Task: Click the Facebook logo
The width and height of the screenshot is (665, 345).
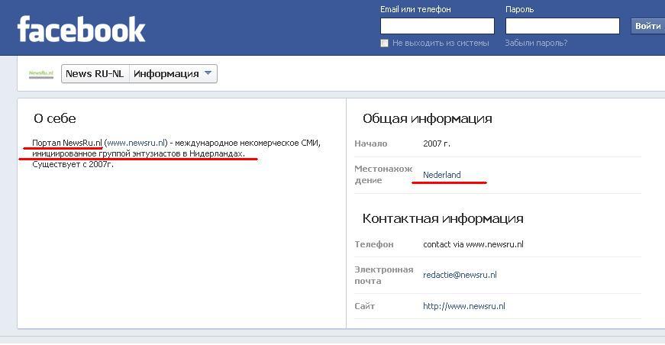Action: click(81, 29)
